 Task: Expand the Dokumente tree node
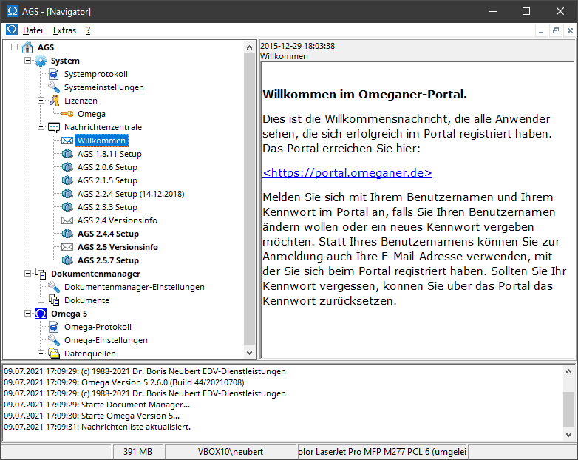[x=42, y=300]
